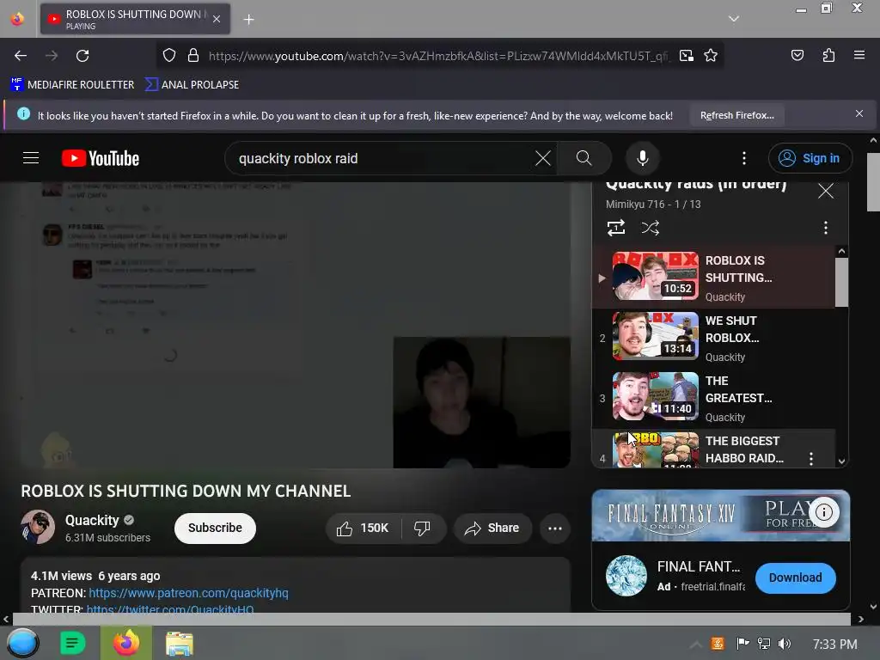
Task: Play ROBLOX IS SHUTTING playlist video thumbnail
Action: pos(655,276)
